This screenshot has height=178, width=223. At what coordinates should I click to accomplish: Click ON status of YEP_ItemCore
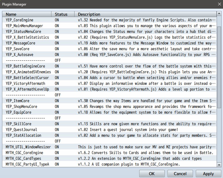57,101
